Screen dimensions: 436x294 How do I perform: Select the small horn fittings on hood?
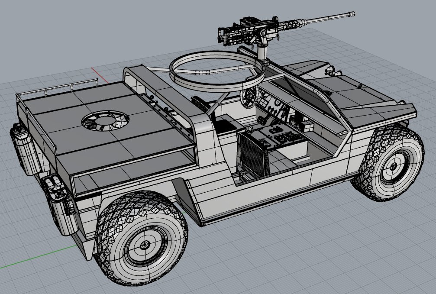tap(333, 71)
